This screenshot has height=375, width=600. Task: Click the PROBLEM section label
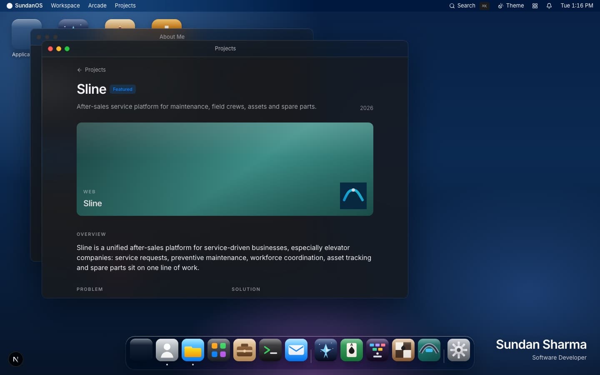pyautogui.click(x=90, y=289)
